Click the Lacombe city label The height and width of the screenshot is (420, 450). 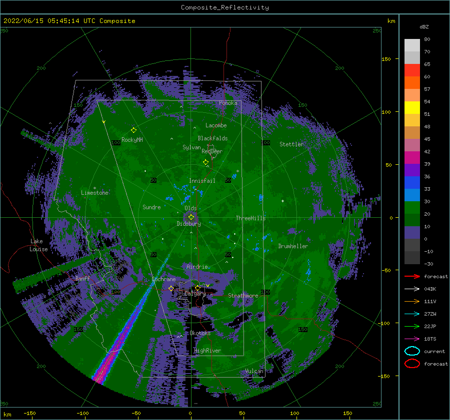point(216,125)
